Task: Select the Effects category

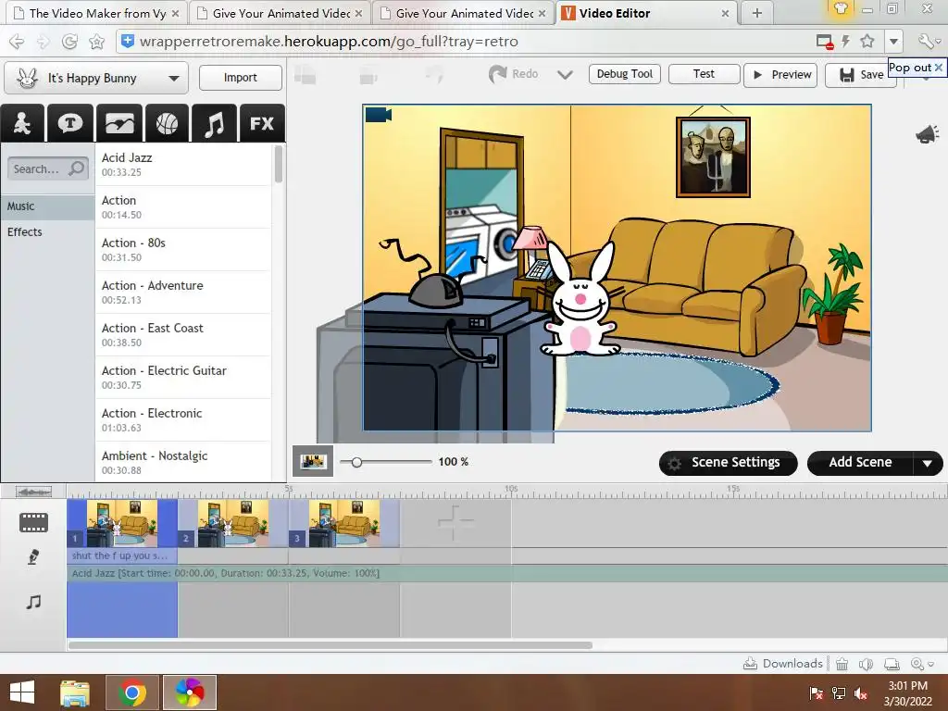Action: pyautogui.click(x=48, y=232)
